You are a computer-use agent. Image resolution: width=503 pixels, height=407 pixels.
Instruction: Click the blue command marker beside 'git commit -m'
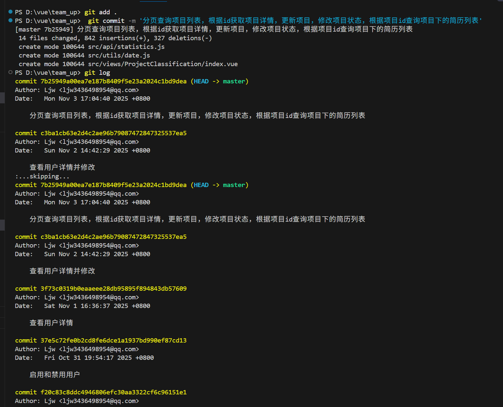coord(10,21)
